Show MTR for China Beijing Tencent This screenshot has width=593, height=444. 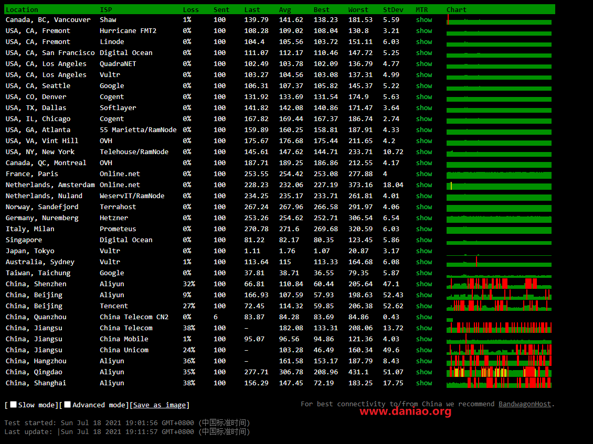click(x=424, y=306)
